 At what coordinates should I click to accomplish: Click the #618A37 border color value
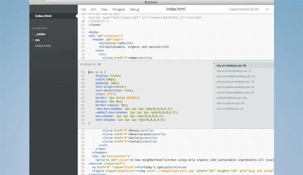[132, 98]
